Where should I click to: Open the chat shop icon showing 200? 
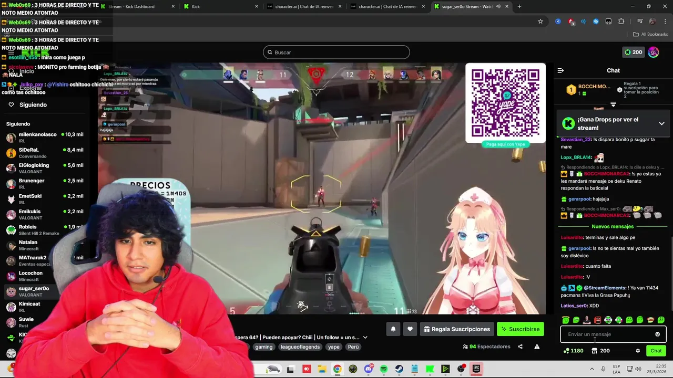[600, 351]
